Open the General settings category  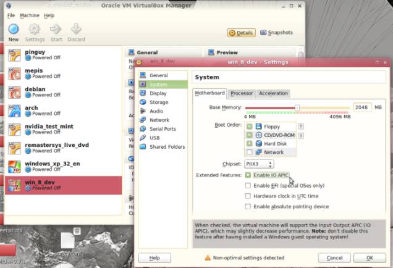point(163,75)
